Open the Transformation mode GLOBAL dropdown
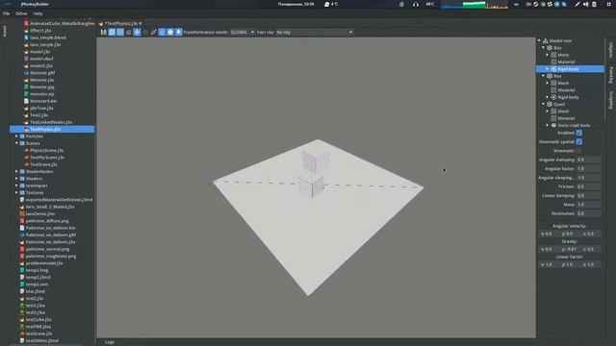 pyautogui.click(x=242, y=32)
